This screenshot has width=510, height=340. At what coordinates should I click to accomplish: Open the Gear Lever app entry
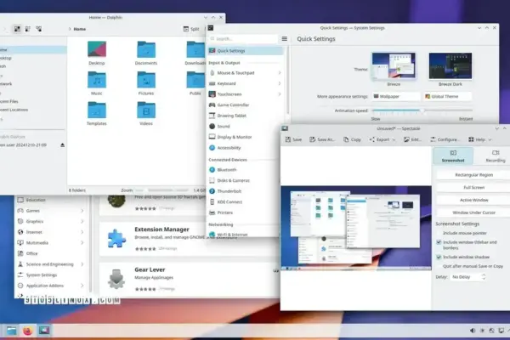tap(190, 279)
